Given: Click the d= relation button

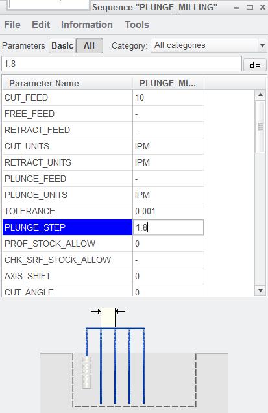Looking at the screenshot, I should click(255, 65).
